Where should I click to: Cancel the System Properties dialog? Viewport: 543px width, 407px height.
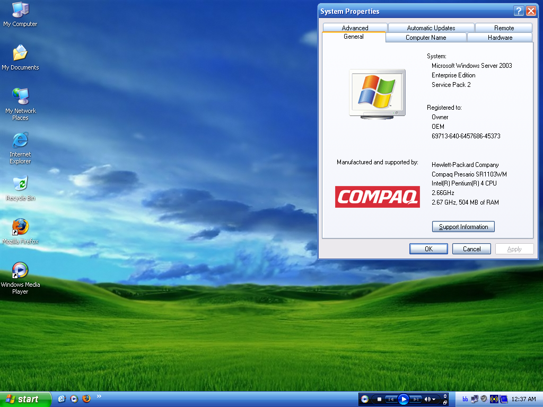[x=471, y=249]
